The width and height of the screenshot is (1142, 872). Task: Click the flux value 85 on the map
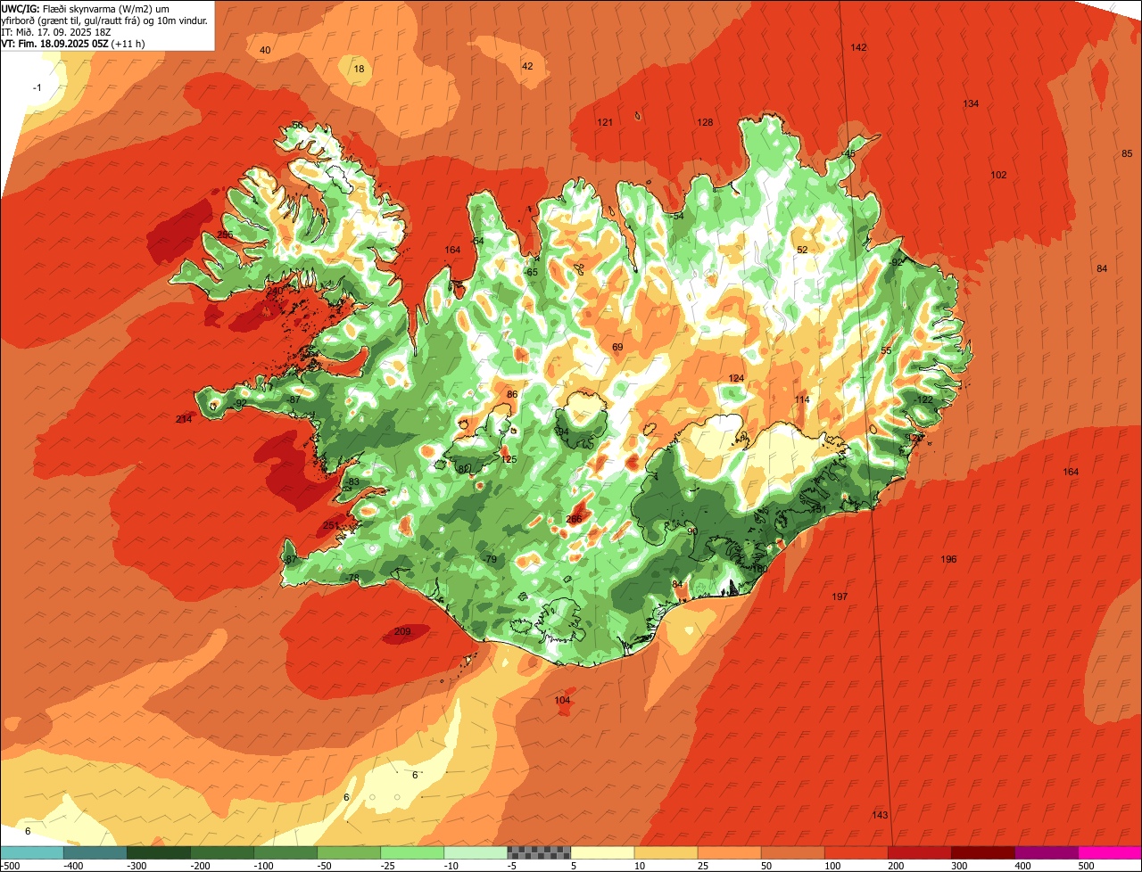pyautogui.click(x=1127, y=154)
